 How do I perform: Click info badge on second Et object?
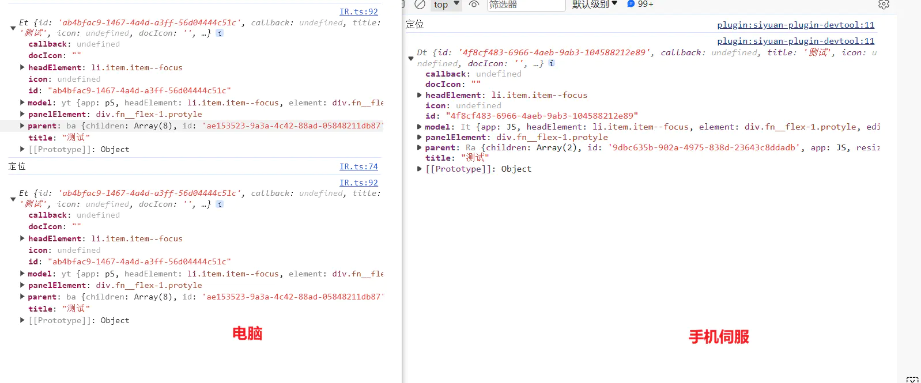click(x=220, y=204)
